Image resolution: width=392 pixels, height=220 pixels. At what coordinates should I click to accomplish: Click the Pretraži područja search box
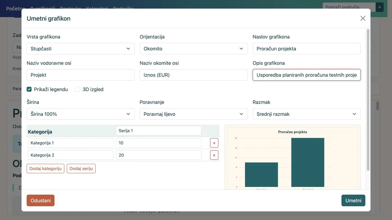pyautogui.click(x=349, y=7)
